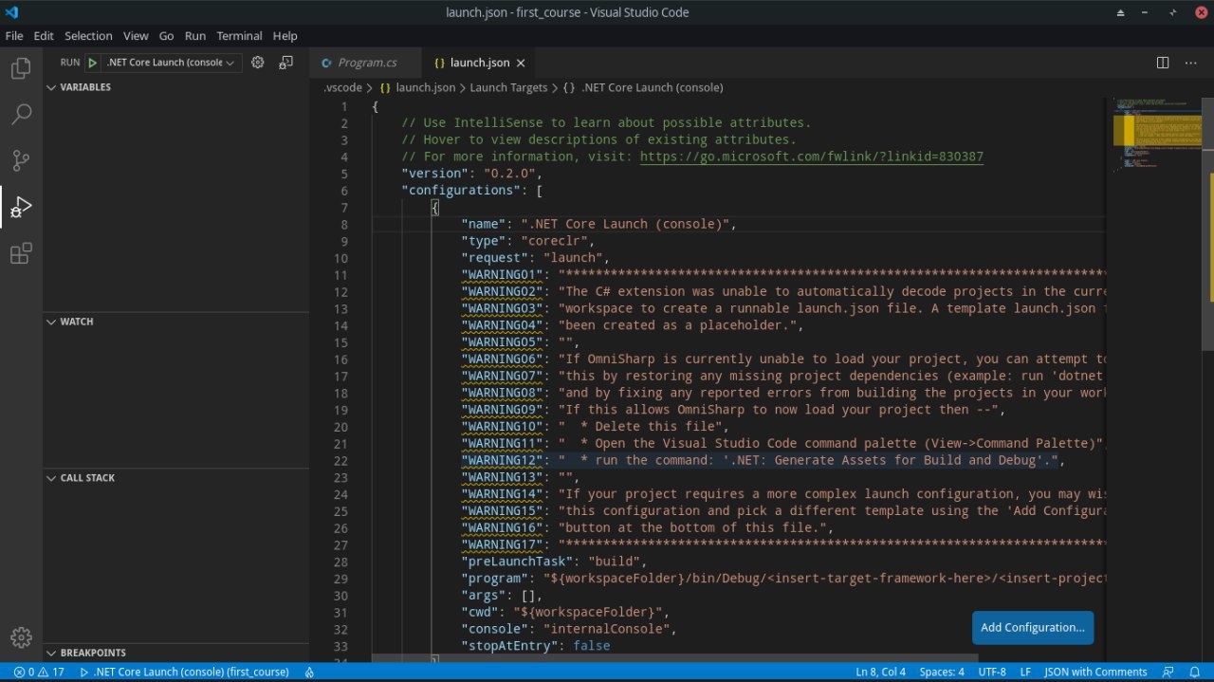1214x682 pixels.
Task: Click the feedback icon in status bar
Action: coord(1168,672)
